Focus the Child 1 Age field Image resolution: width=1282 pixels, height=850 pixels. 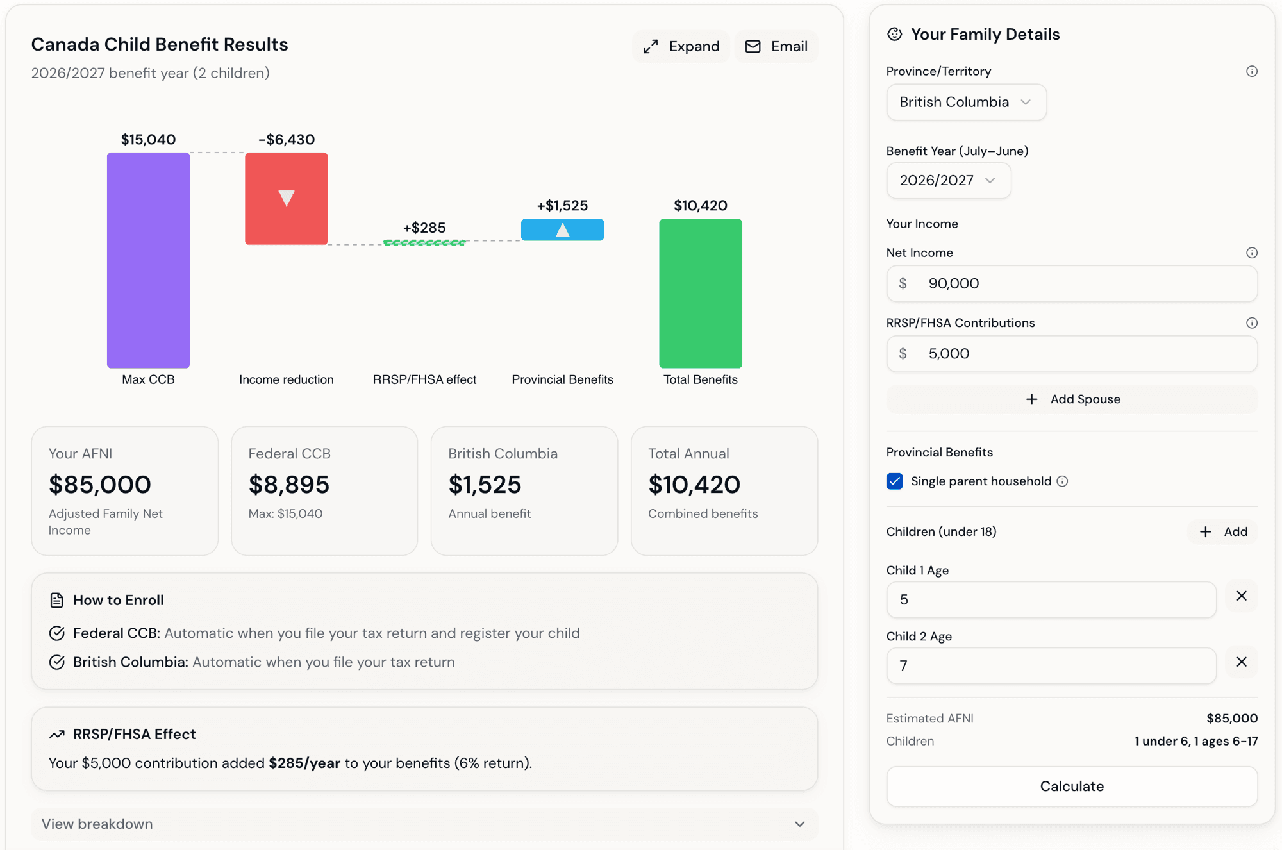(1051, 599)
